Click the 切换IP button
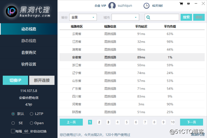 coord(15,80)
